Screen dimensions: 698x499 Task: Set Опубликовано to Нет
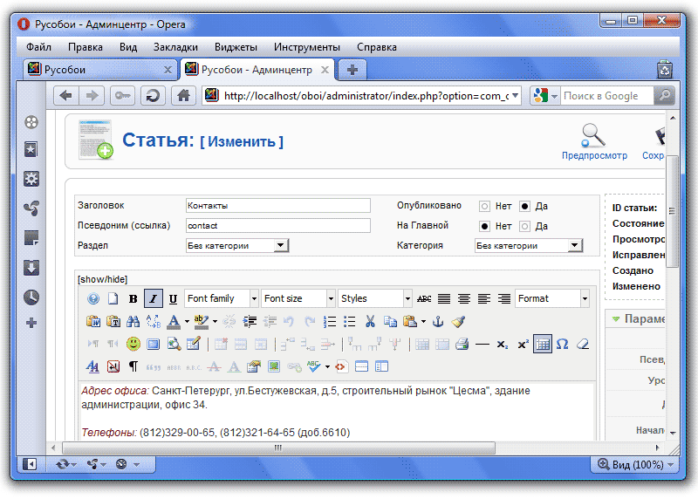(484, 207)
